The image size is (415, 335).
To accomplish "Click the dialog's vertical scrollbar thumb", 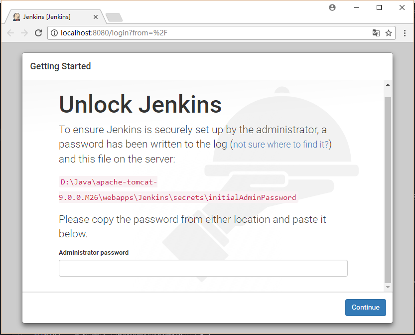I will coord(388,190).
